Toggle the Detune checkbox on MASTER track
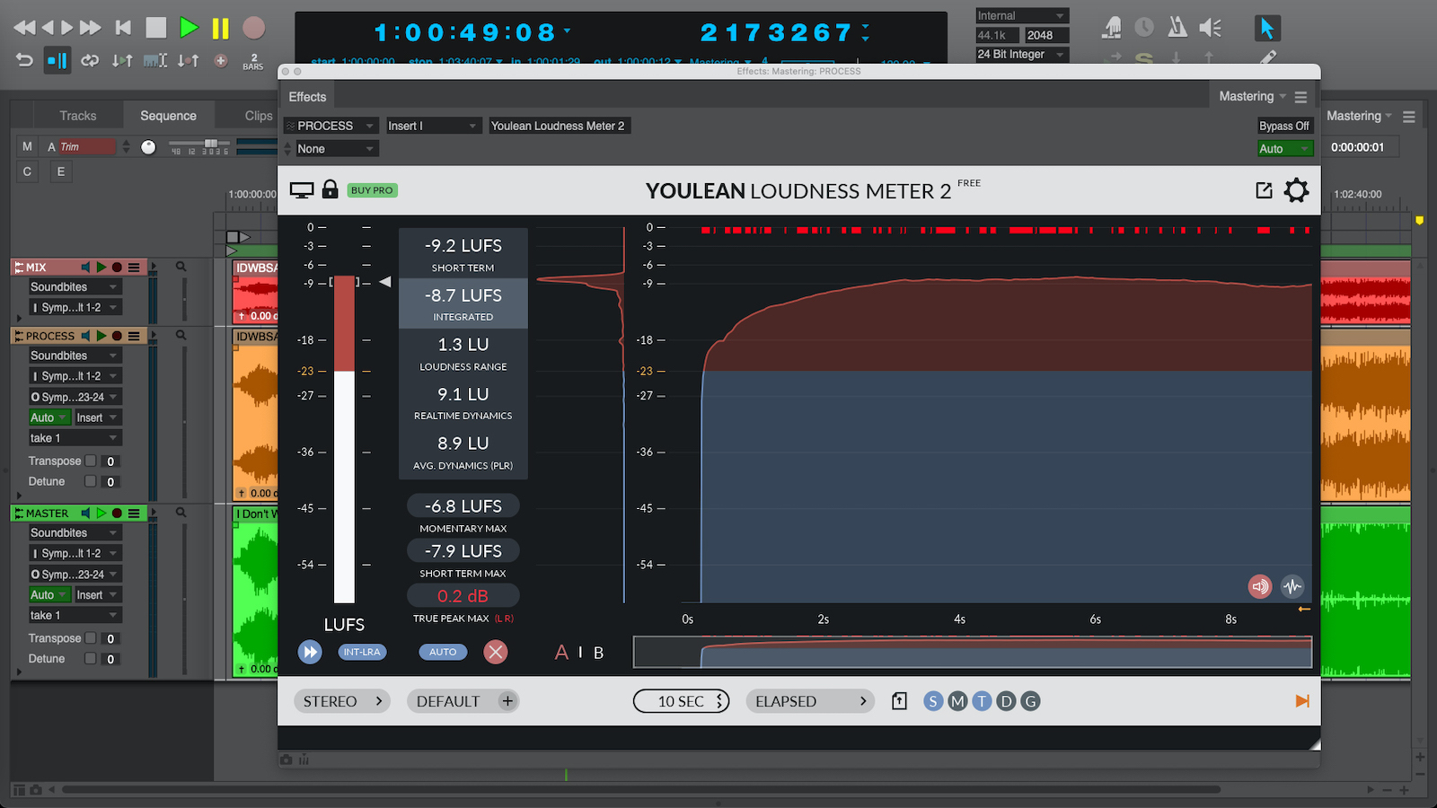The height and width of the screenshot is (808, 1437). click(91, 658)
